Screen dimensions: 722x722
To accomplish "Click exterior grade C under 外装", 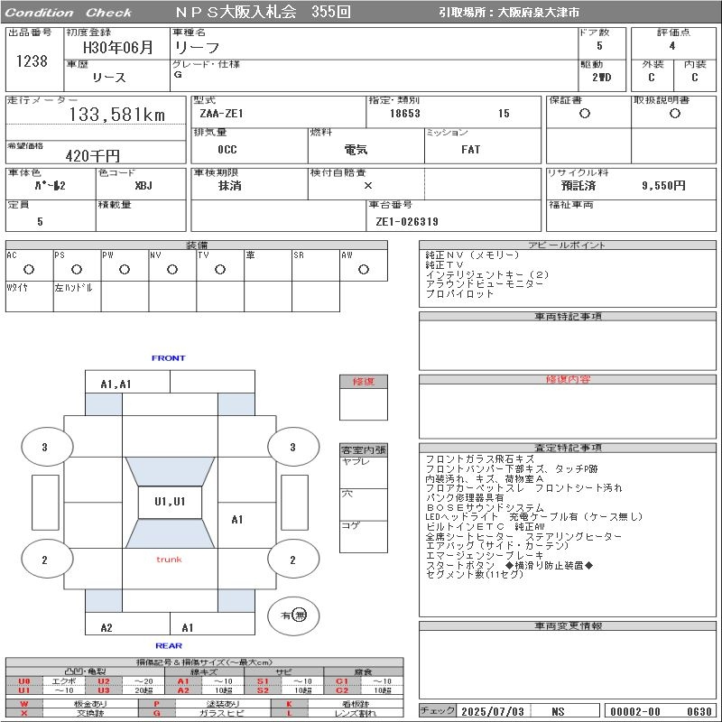I will coord(651,78).
